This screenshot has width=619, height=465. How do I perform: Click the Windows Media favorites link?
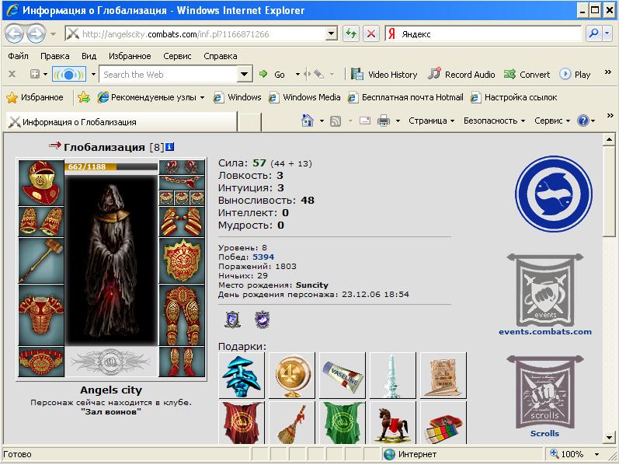[x=304, y=97]
